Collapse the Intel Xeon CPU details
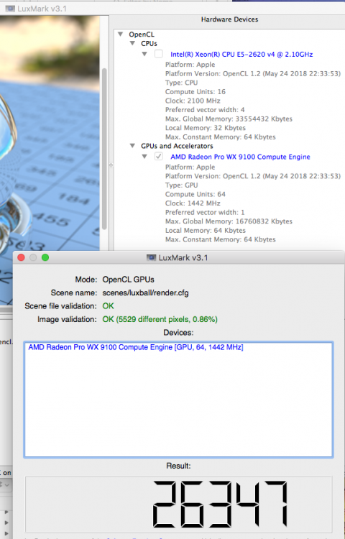The image size is (345, 539). click(144, 54)
